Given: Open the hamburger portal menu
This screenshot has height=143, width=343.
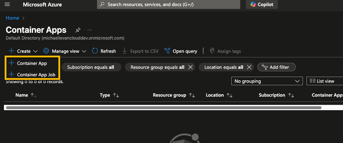Looking at the screenshot, I should point(7,4).
